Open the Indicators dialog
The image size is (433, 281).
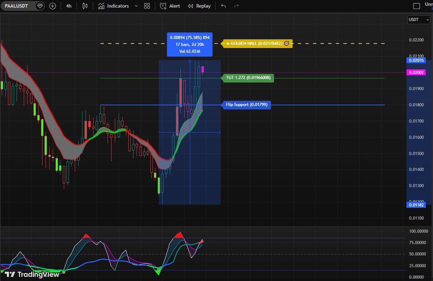pyautogui.click(x=113, y=6)
